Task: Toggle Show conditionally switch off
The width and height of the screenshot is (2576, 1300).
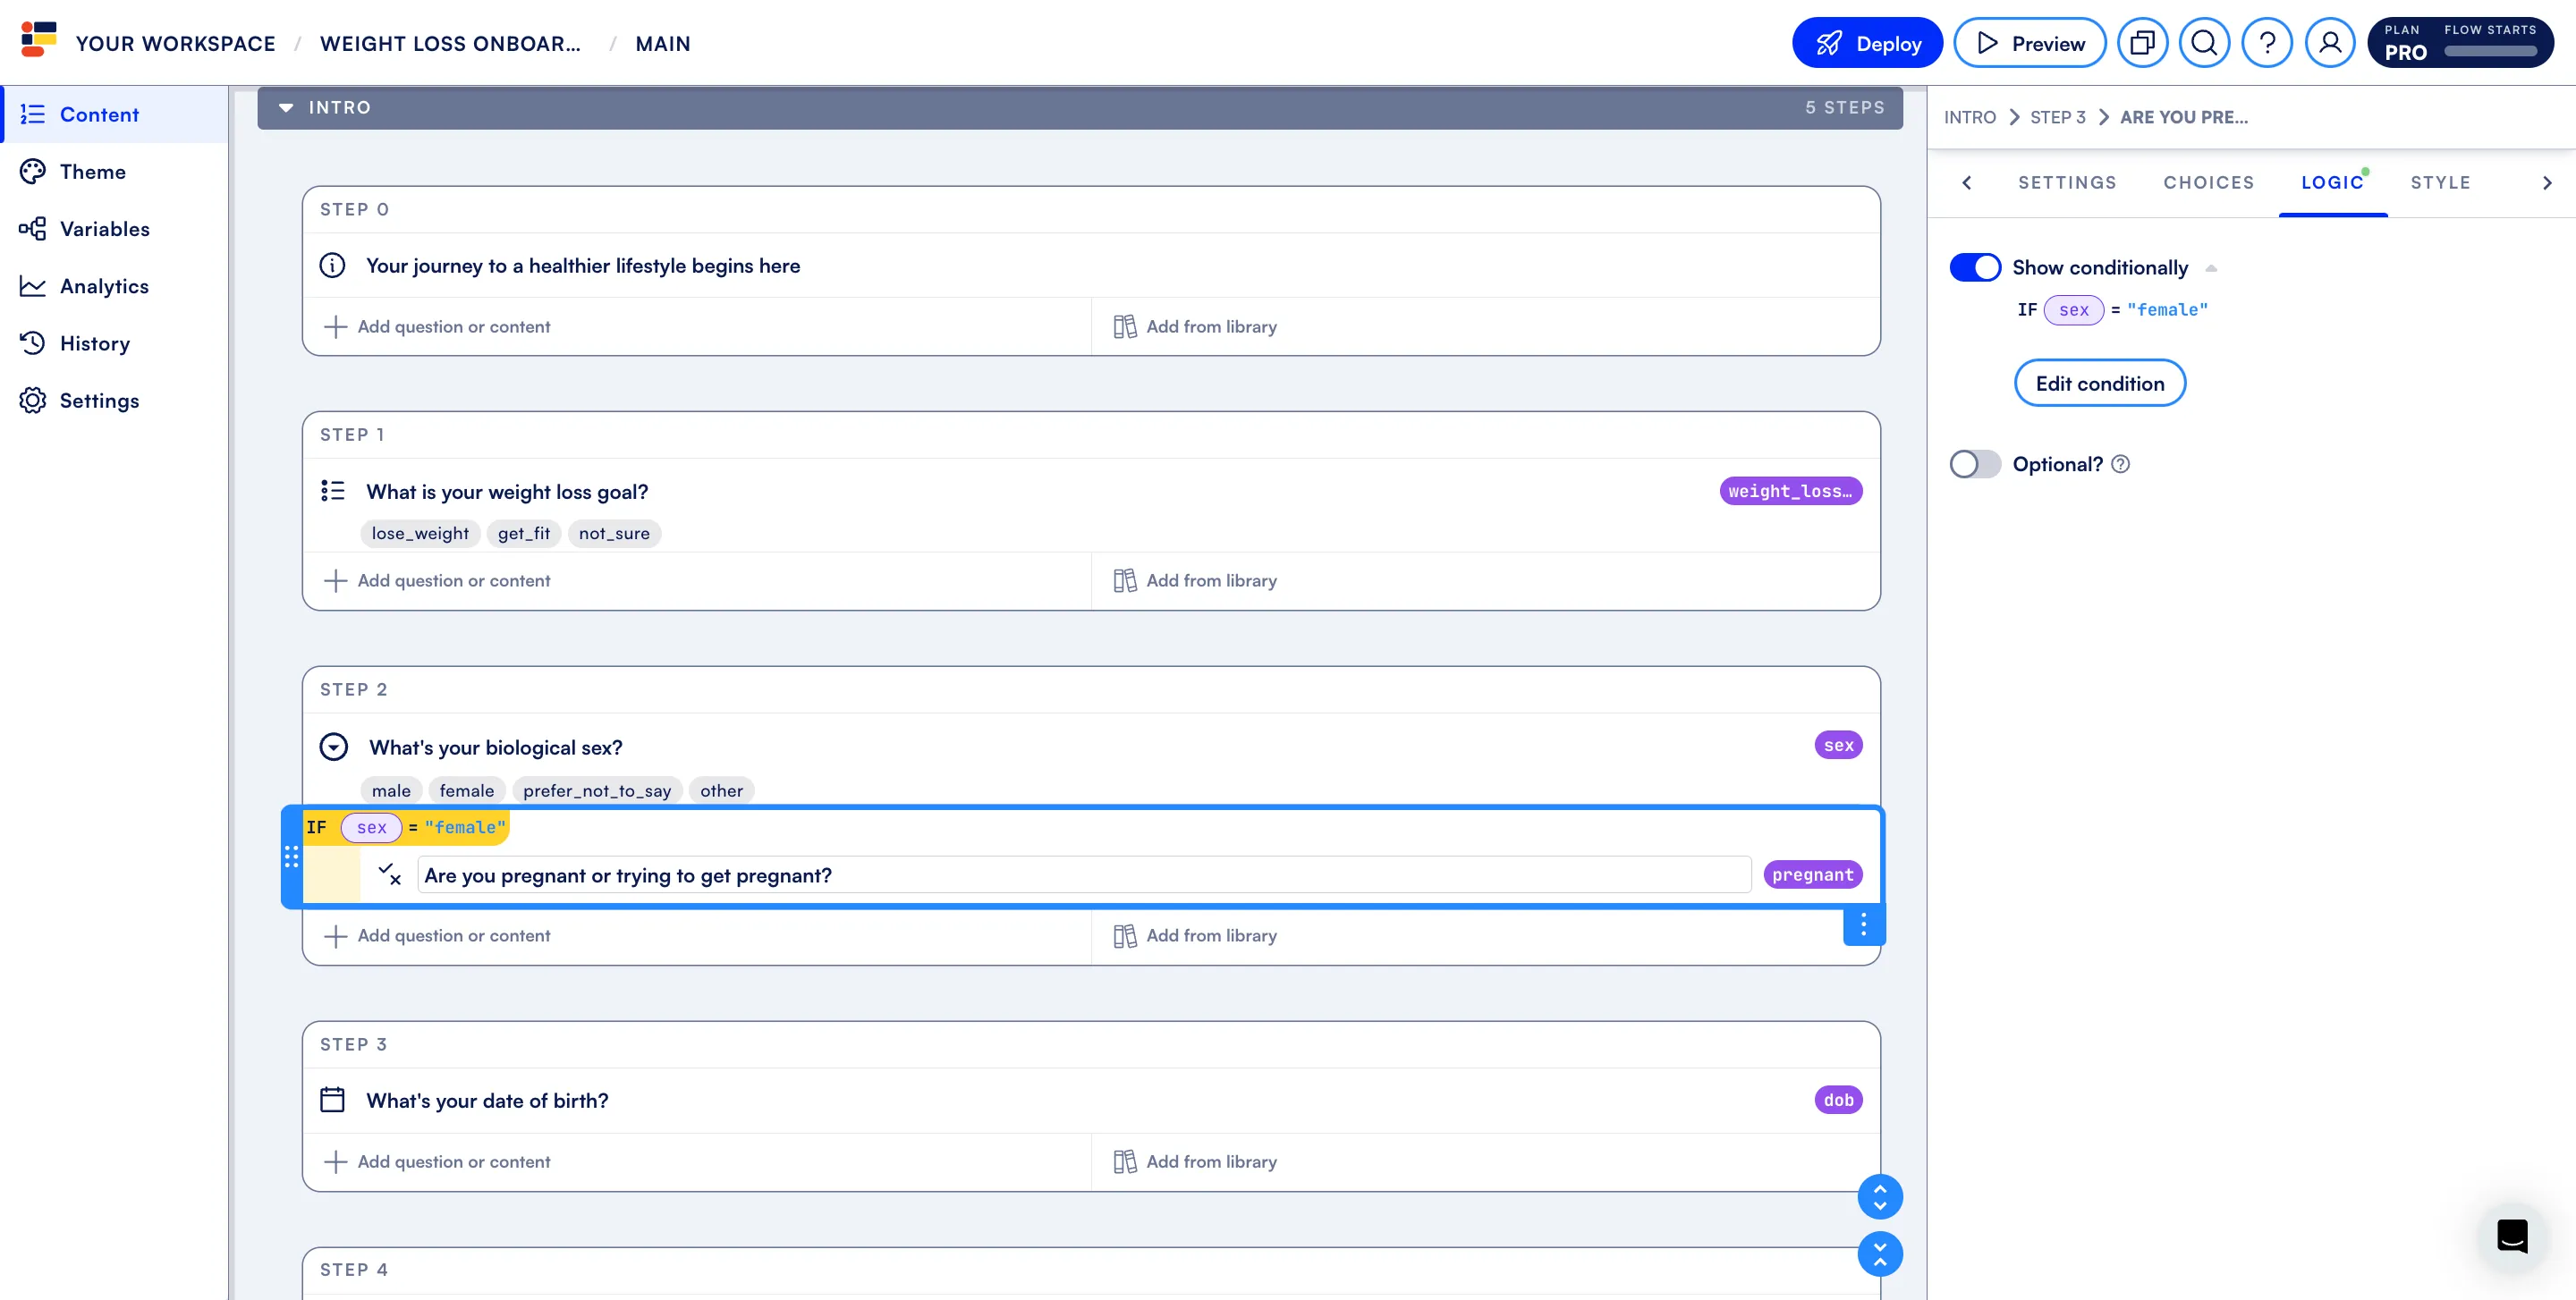Action: pos(1975,268)
